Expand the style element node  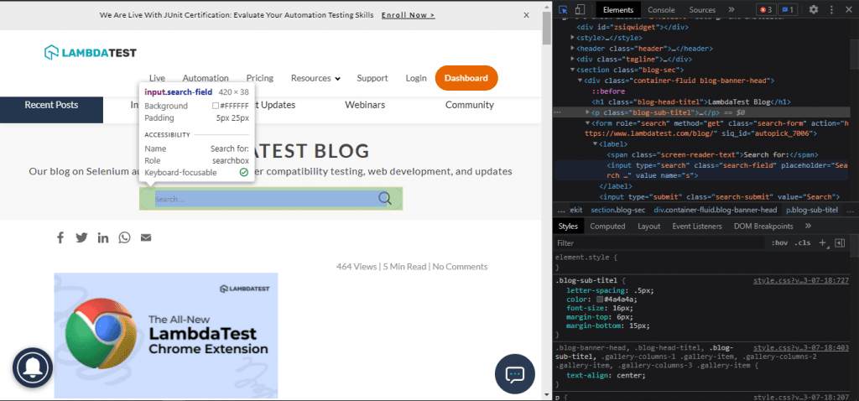click(x=572, y=38)
